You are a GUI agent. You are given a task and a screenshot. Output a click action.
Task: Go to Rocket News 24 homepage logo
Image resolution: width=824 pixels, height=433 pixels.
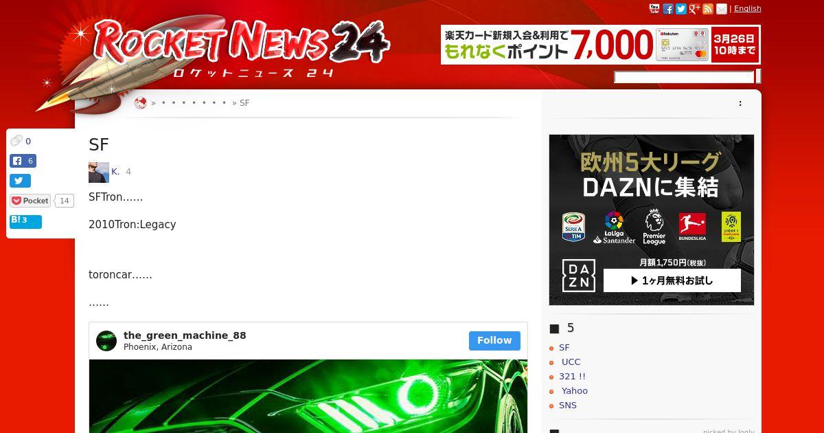click(x=240, y=48)
